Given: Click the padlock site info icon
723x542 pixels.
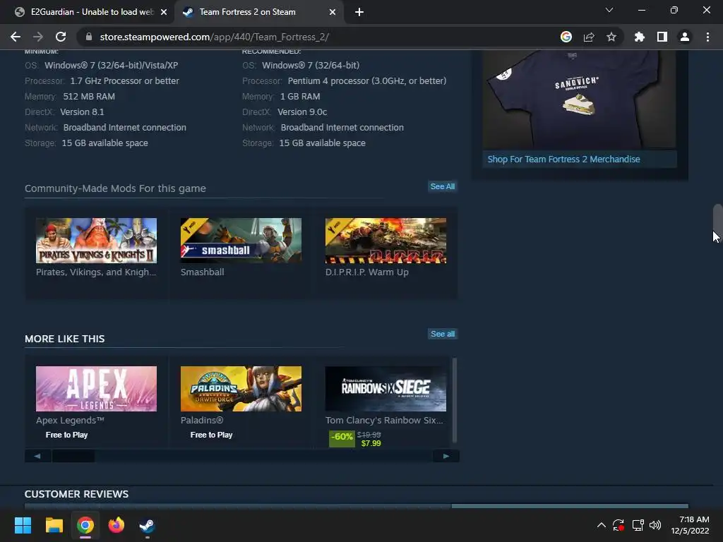Looking at the screenshot, I should point(89,37).
